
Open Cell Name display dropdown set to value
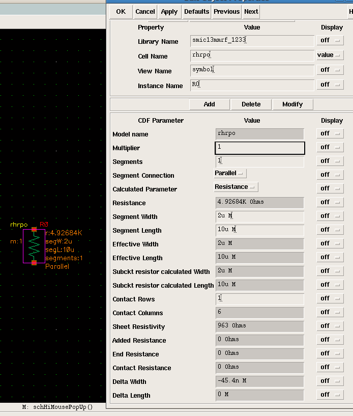coord(330,55)
